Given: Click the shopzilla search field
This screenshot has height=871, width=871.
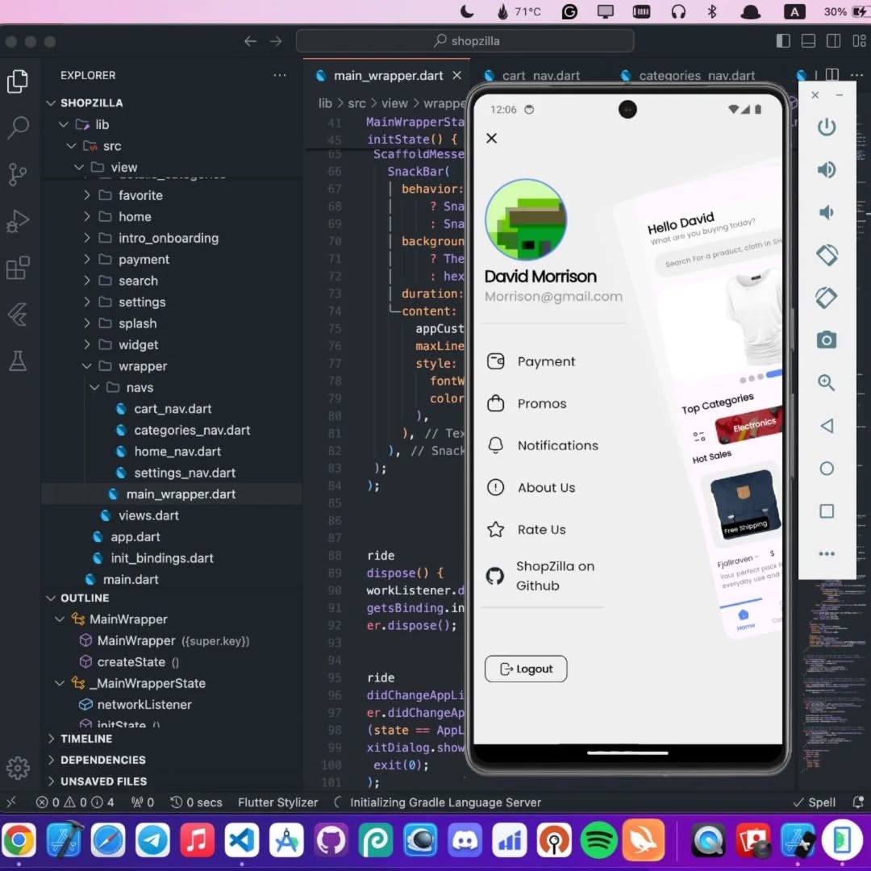Looking at the screenshot, I should (466, 40).
